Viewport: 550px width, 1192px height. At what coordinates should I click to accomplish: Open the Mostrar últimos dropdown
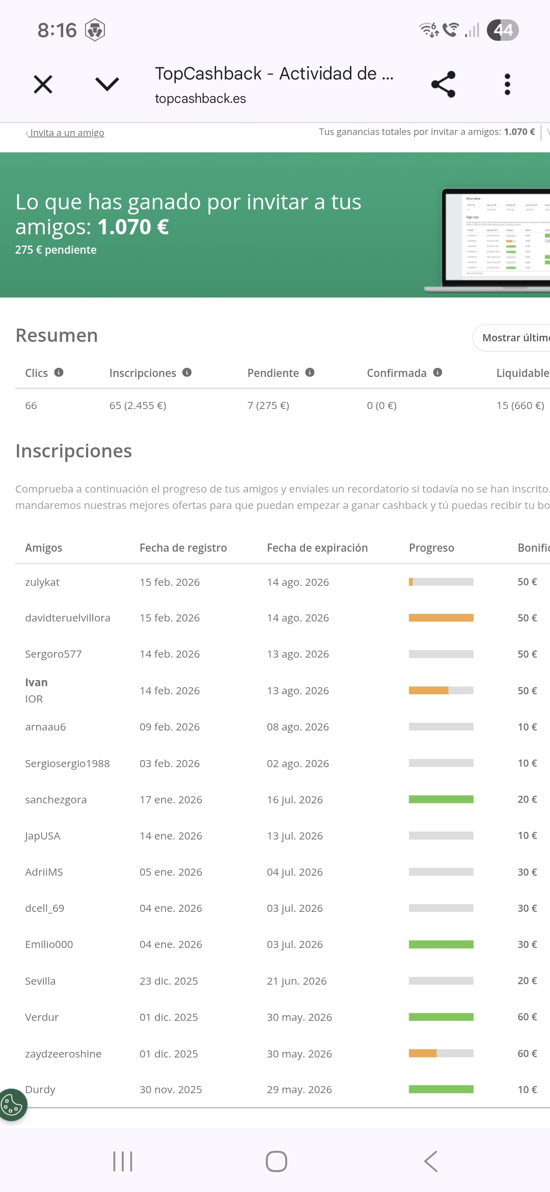[x=511, y=338]
